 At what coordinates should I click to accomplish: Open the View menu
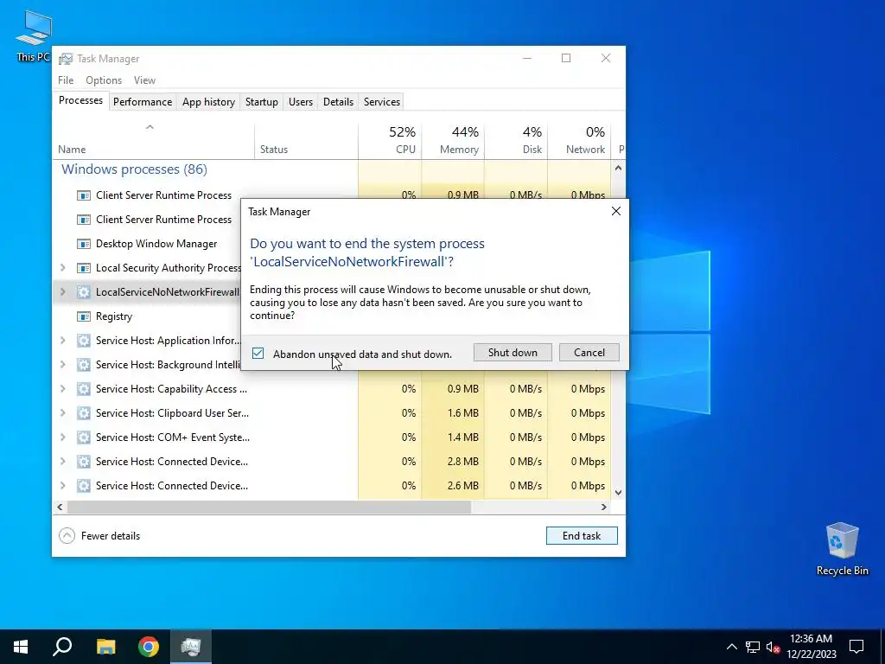(144, 80)
